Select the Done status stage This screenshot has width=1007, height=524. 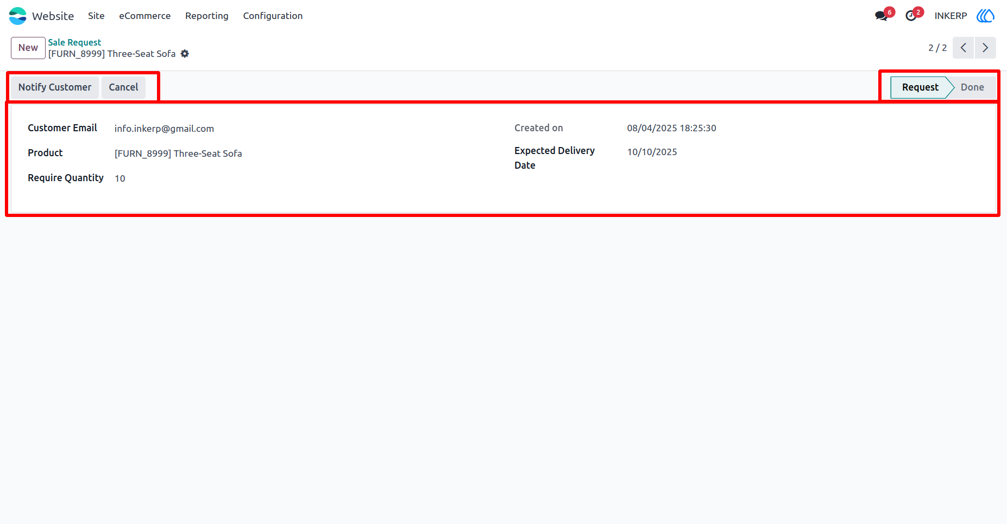[x=972, y=87]
